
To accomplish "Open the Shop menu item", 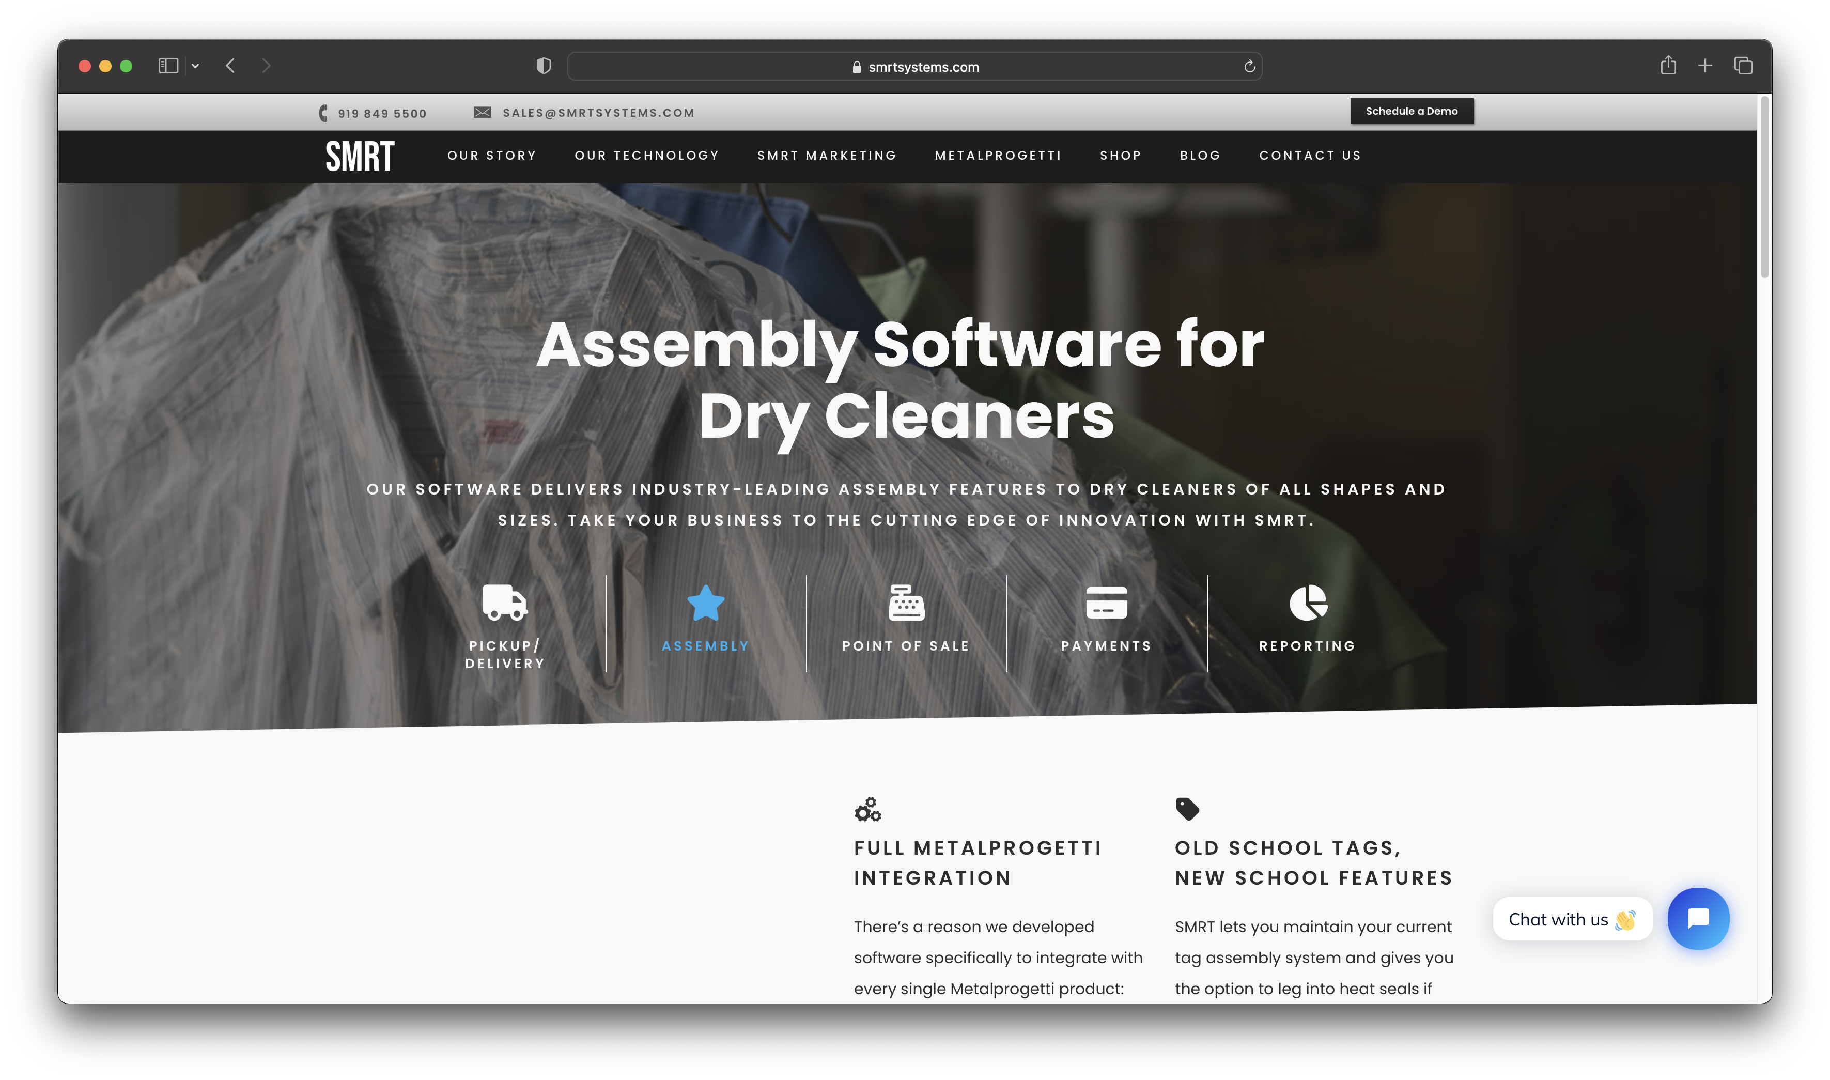I will (1121, 156).
